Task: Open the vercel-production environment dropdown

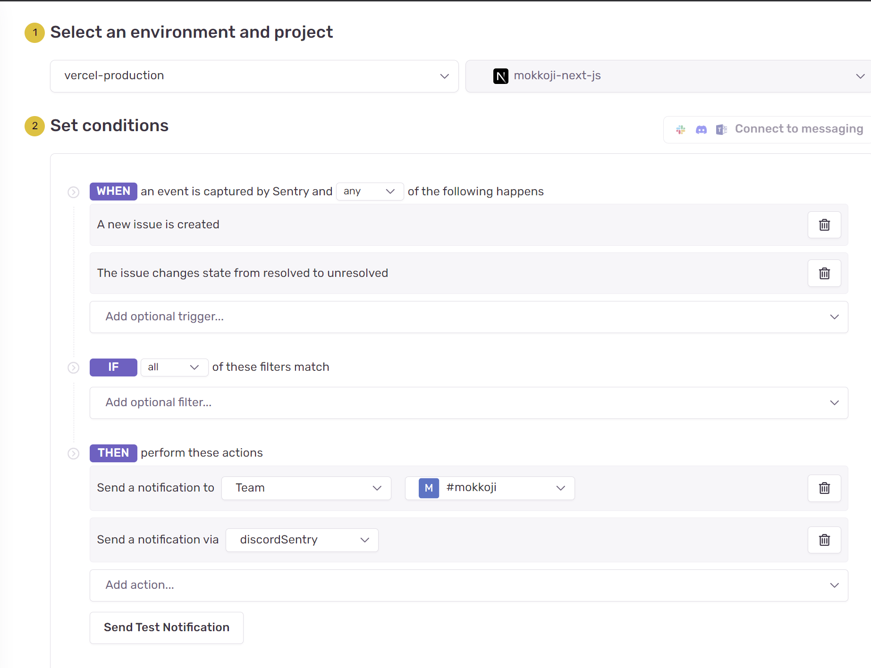Action: [254, 76]
